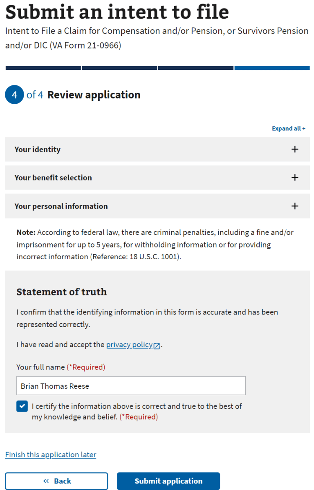Click Finish this application later

tap(50, 454)
